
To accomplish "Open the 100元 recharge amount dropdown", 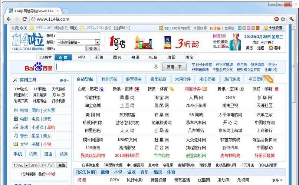I will point(20,165).
